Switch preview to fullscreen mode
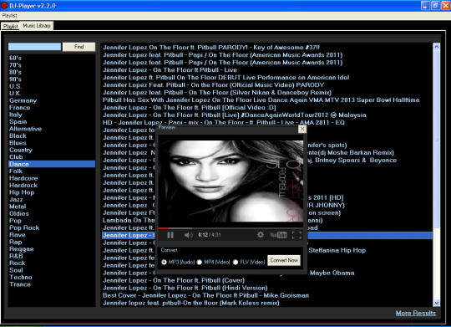The image size is (451, 327). click(296, 235)
